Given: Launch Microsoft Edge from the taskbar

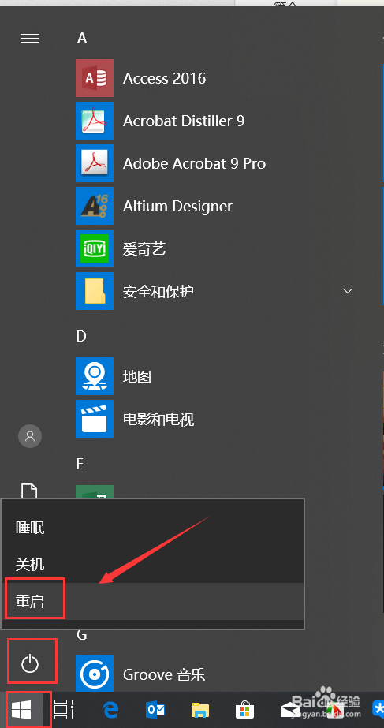Looking at the screenshot, I should (x=110, y=709).
